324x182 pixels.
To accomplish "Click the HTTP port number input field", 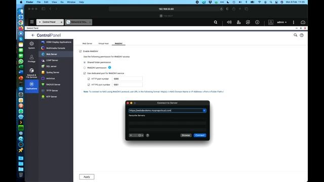I will (127, 79).
